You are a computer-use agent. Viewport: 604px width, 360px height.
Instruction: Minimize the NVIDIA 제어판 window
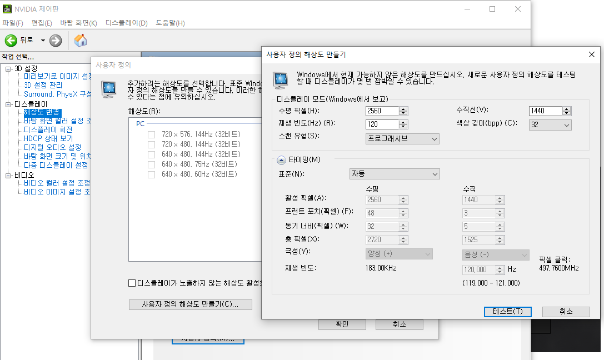(x=467, y=9)
